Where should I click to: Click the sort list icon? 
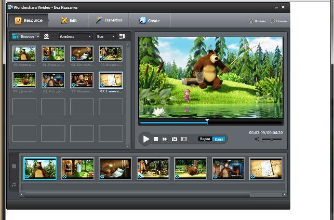click(122, 37)
